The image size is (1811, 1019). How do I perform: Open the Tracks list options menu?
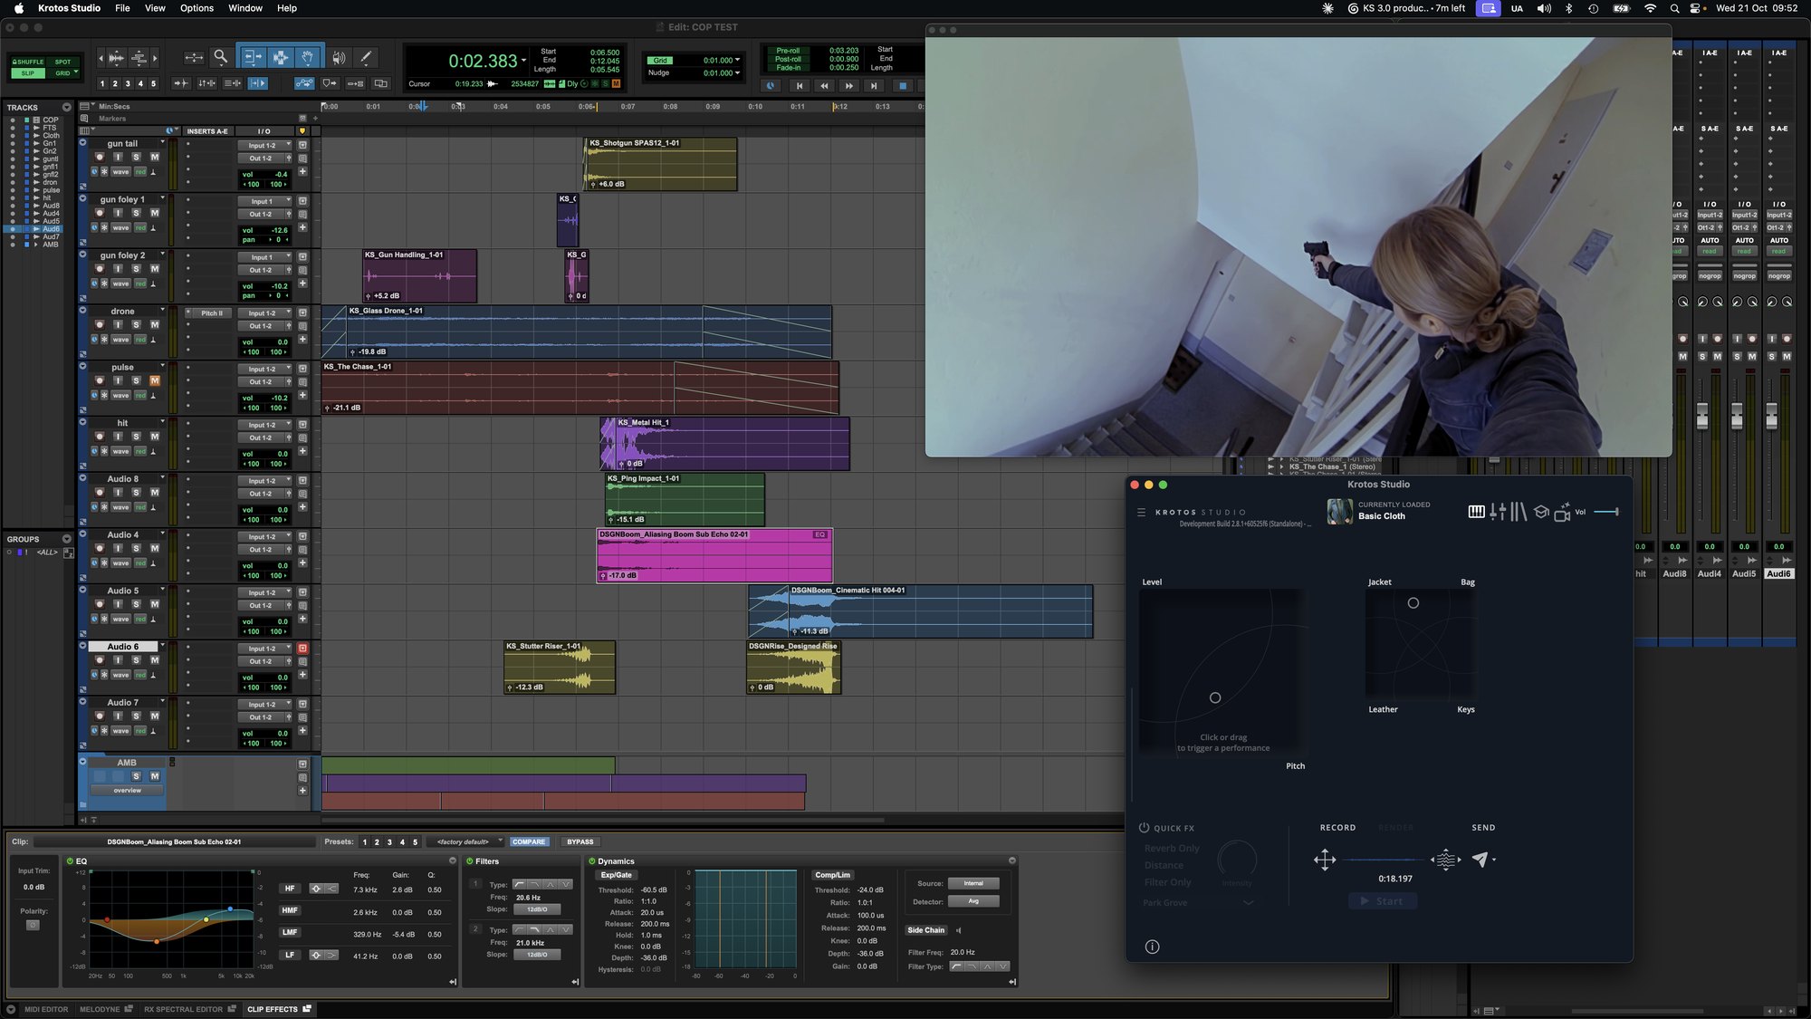[x=66, y=108]
